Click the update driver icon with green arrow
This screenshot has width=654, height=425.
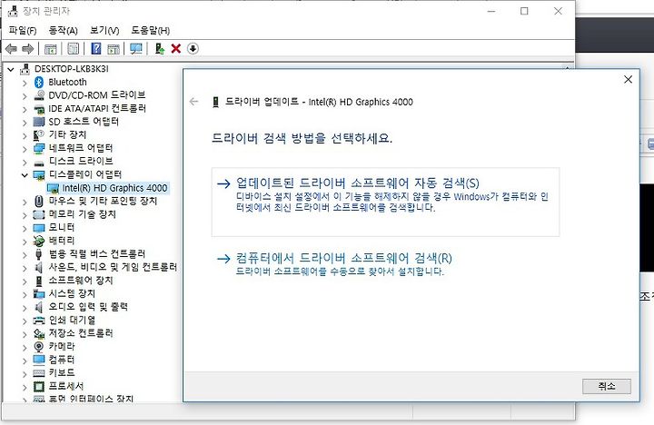click(x=159, y=49)
